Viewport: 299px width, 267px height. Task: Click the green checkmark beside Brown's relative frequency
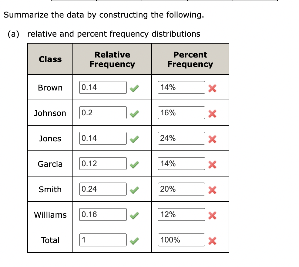[x=134, y=87]
